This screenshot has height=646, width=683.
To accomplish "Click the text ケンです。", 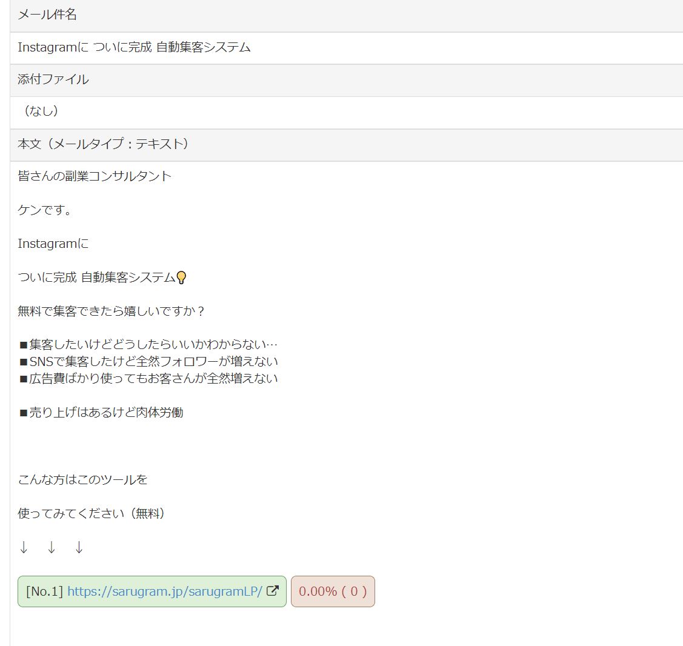I will pos(44,210).
